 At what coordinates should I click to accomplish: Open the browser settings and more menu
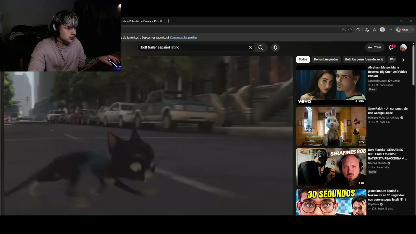pyautogui.click(x=390, y=30)
